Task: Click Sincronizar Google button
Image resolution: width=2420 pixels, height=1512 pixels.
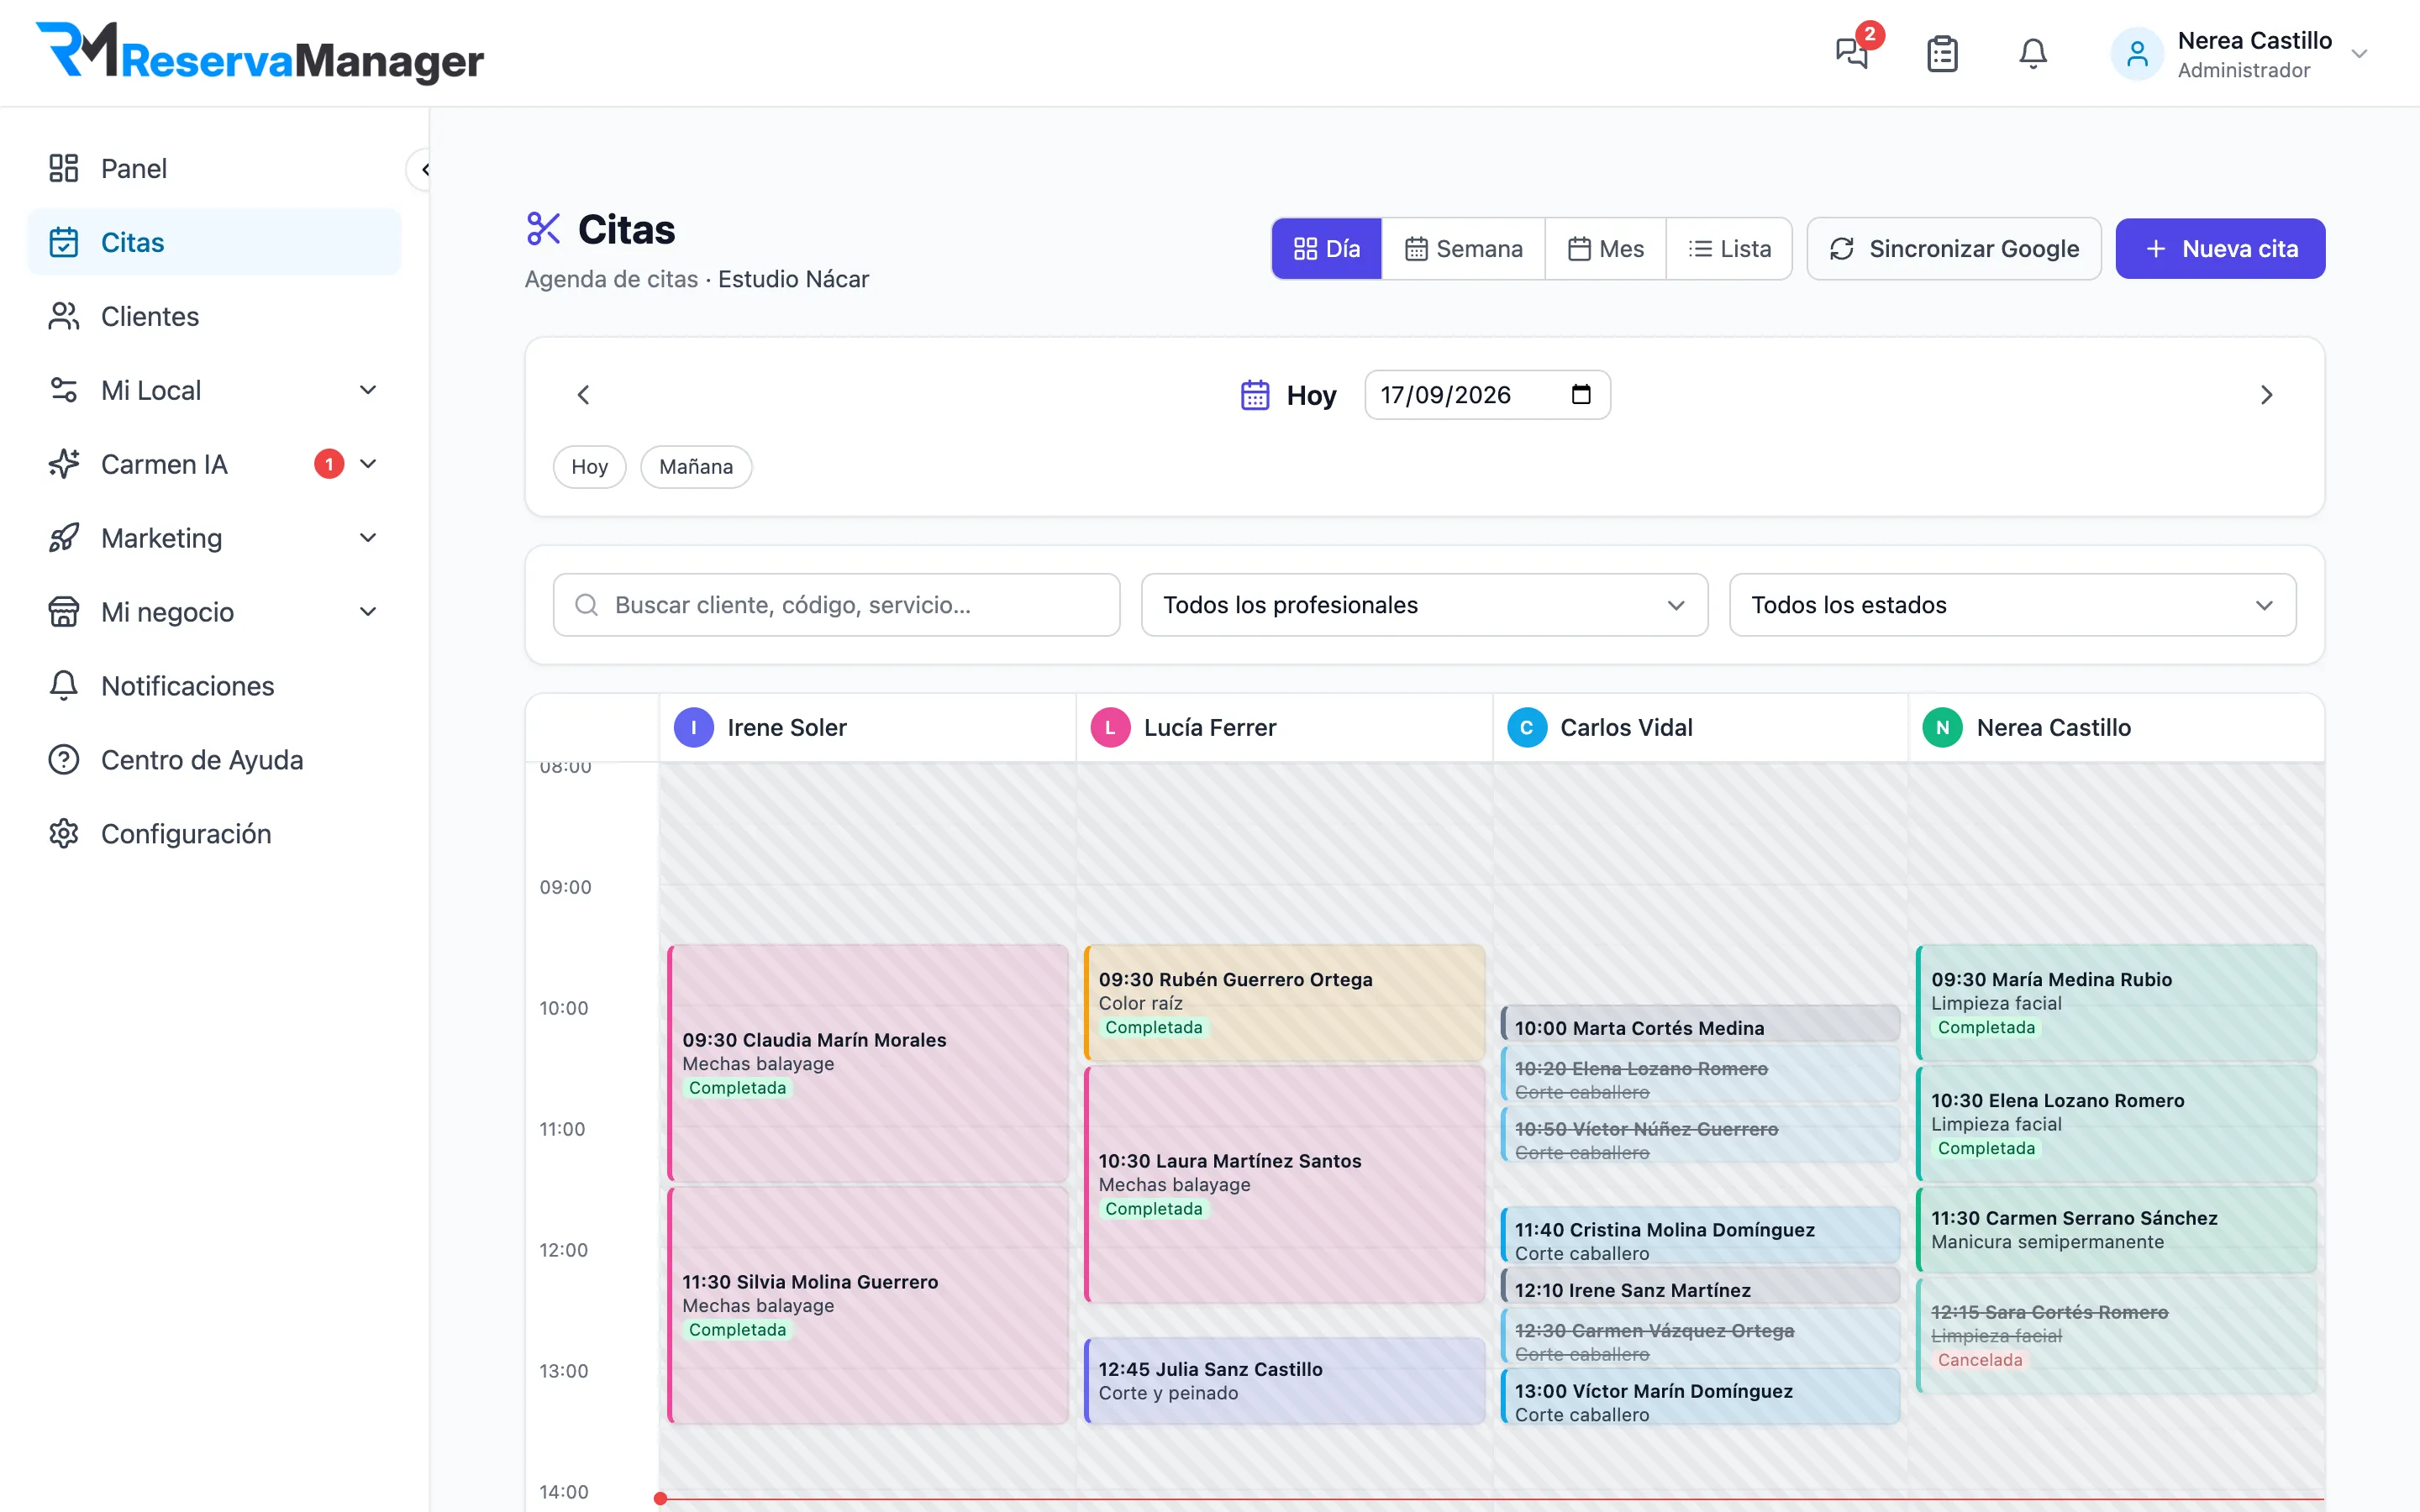Action: point(1954,249)
